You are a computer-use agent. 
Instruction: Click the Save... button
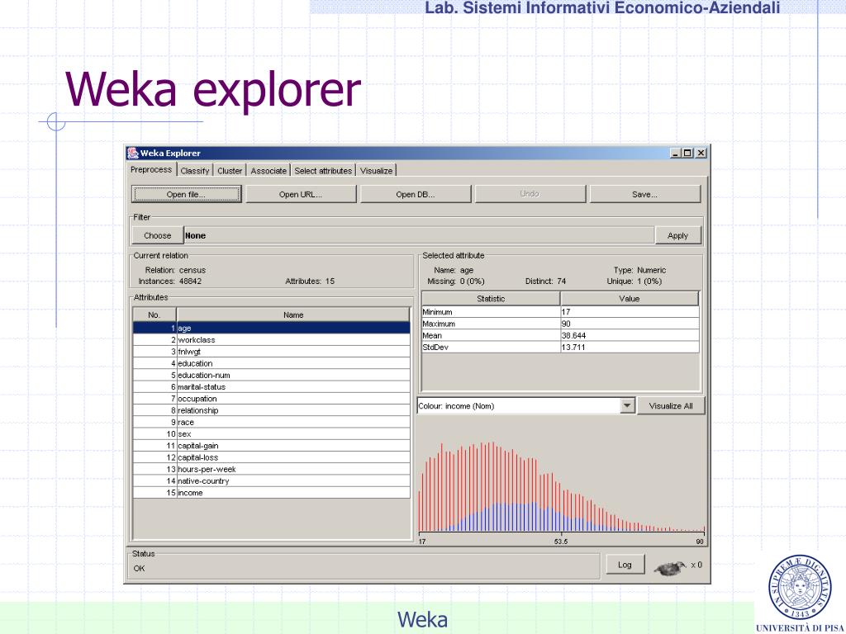coord(644,194)
